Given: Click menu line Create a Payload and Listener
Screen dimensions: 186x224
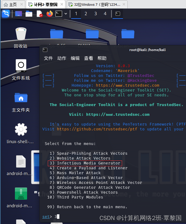Looking at the screenshot, I should pos(88,168).
